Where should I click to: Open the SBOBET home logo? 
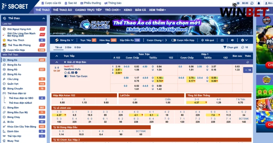click(x=15, y=7)
